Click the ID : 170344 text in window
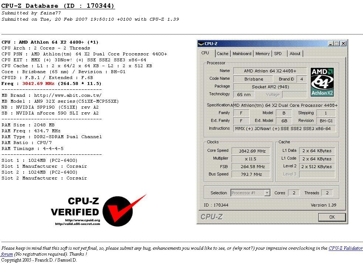Image resolution: width=363 pixels, height=280 pixels. click(216, 205)
